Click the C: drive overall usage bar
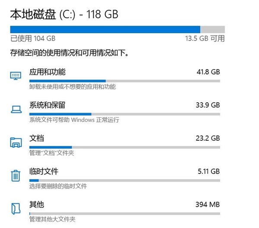The width and height of the screenshot is (259, 228). tap(117, 29)
